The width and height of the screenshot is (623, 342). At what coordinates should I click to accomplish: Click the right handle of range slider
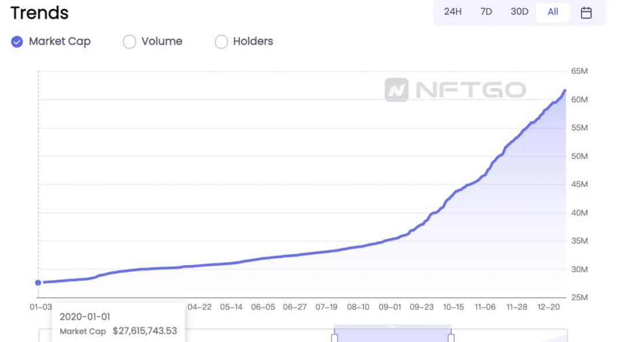point(451,337)
